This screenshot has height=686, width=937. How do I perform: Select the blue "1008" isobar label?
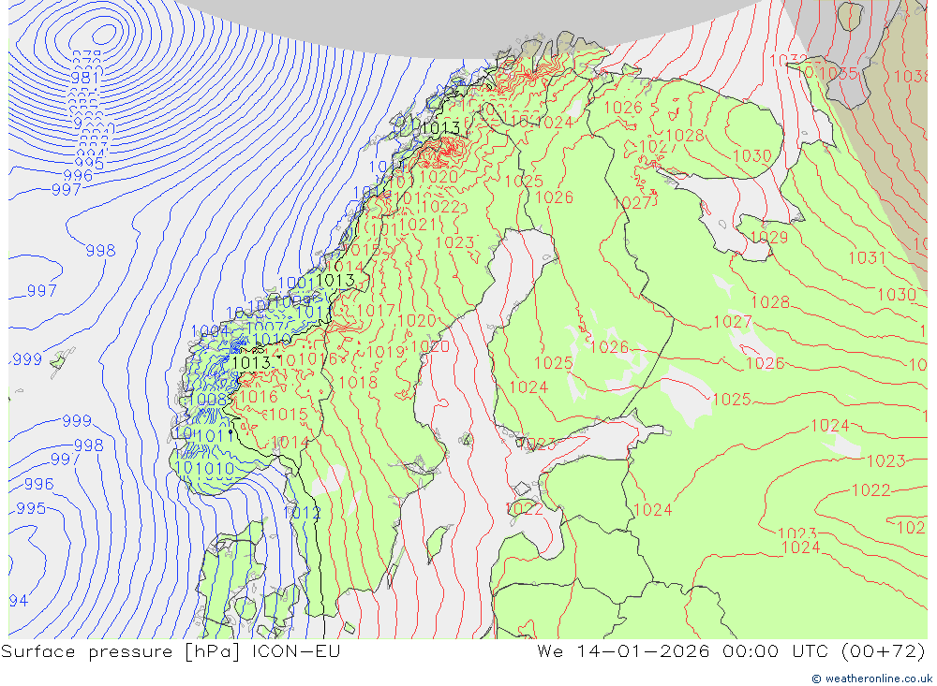click(207, 400)
